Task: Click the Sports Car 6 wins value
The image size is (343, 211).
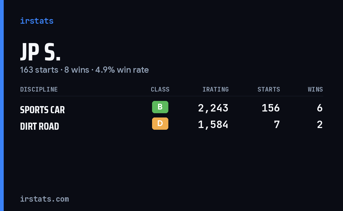Action: click(320, 108)
